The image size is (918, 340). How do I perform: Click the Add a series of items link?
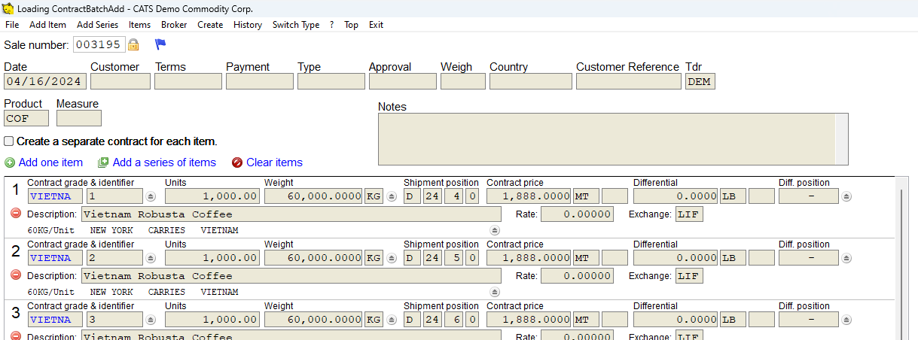pyautogui.click(x=164, y=162)
